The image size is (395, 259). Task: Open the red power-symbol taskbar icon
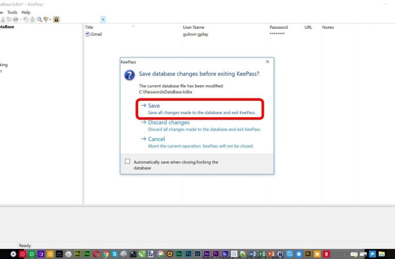(x=22, y=254)
